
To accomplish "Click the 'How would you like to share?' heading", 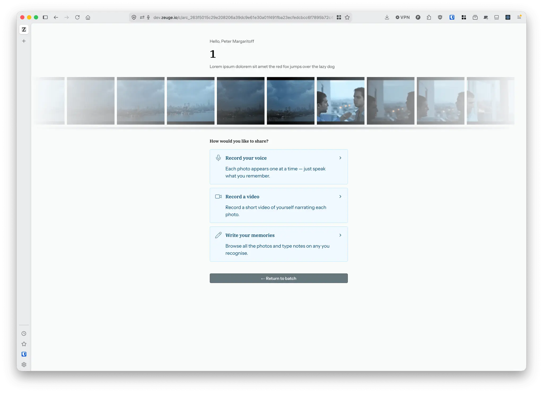I will point(239,141).
